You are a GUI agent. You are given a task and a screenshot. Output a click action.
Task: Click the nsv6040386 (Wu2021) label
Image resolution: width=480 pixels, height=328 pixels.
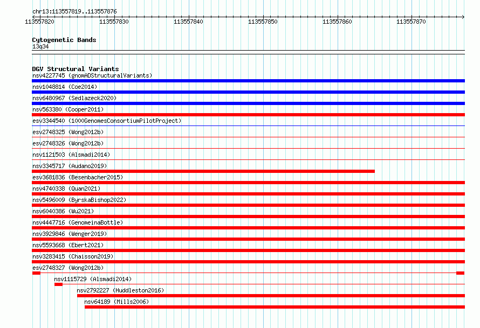pyautogui.click(x=63, y=211)
